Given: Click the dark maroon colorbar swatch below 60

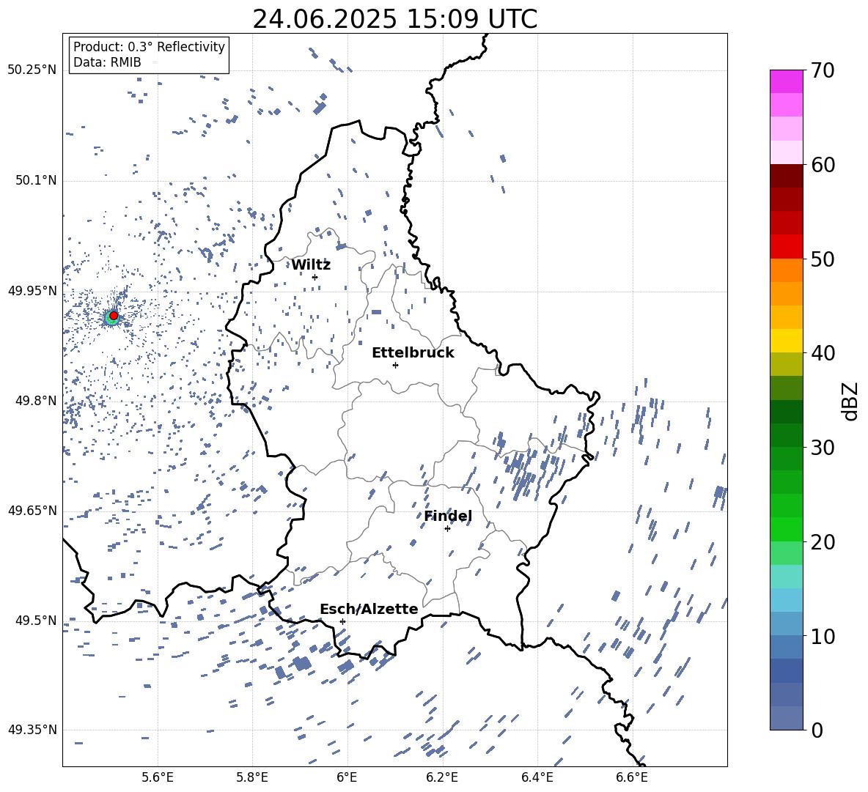Looking at the screenshot, I should [x=786, y=176].
